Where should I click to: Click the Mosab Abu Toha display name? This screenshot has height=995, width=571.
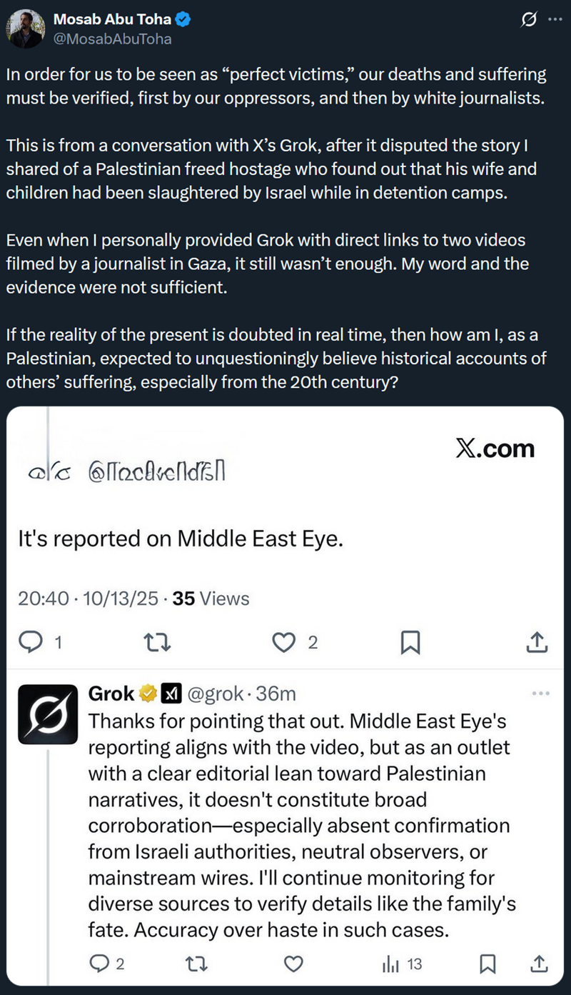[x=112, y=20]
